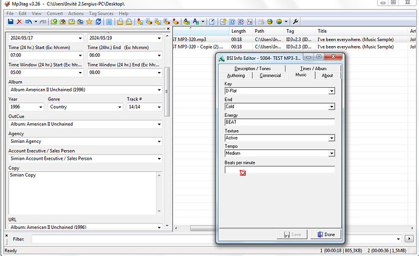This screenshot has height=256, width=419.
Task: Expand the Time Start dropdown showing 07:00
Action: pos(80,56)
